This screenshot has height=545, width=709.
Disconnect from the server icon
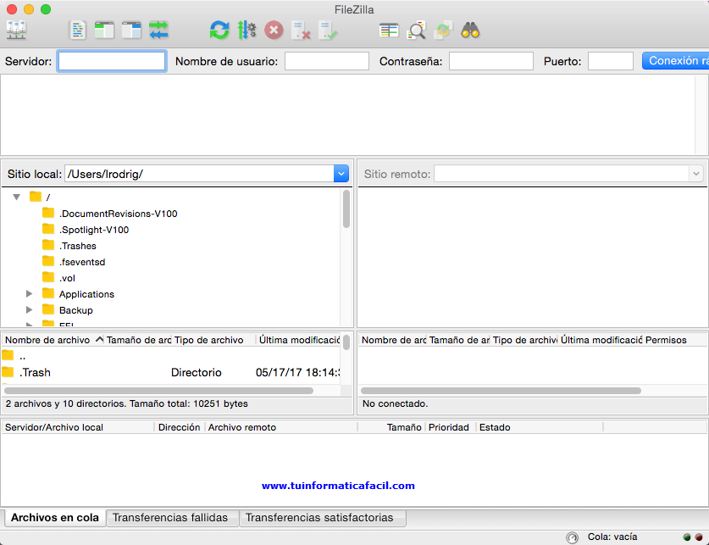coord(301,31)
